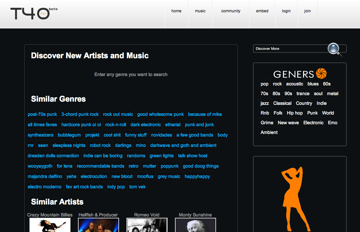Viewport: 360px width, 232px height.
Task: Select the darkwave and goth and ambient tag
Action: point(183,145)
